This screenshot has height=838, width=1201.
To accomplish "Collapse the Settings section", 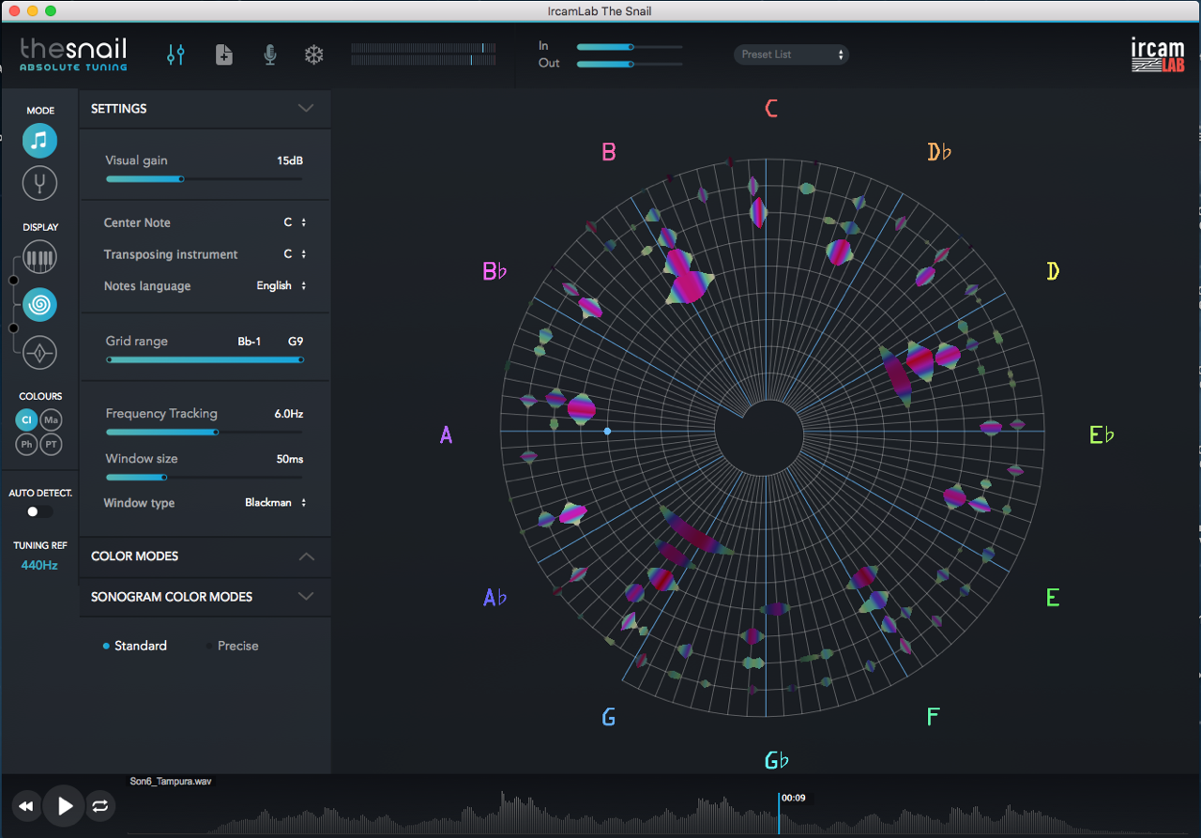I will [305, 108].
